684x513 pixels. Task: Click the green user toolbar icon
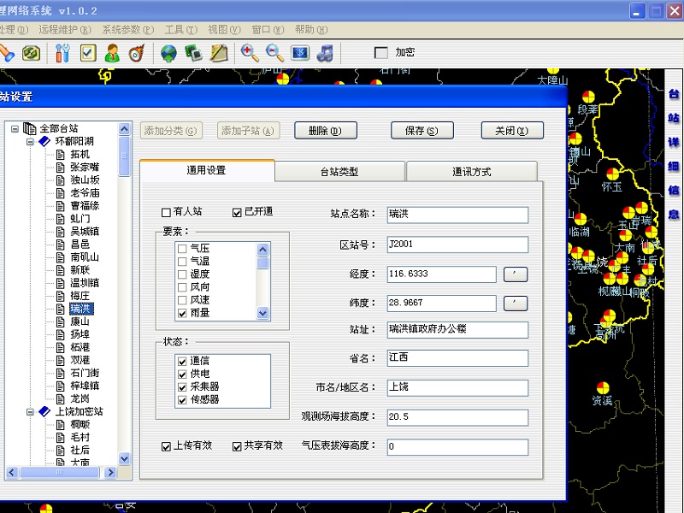point(112,53)
